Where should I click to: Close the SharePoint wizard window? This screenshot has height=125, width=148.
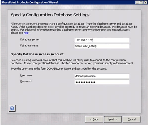point(145,2)
